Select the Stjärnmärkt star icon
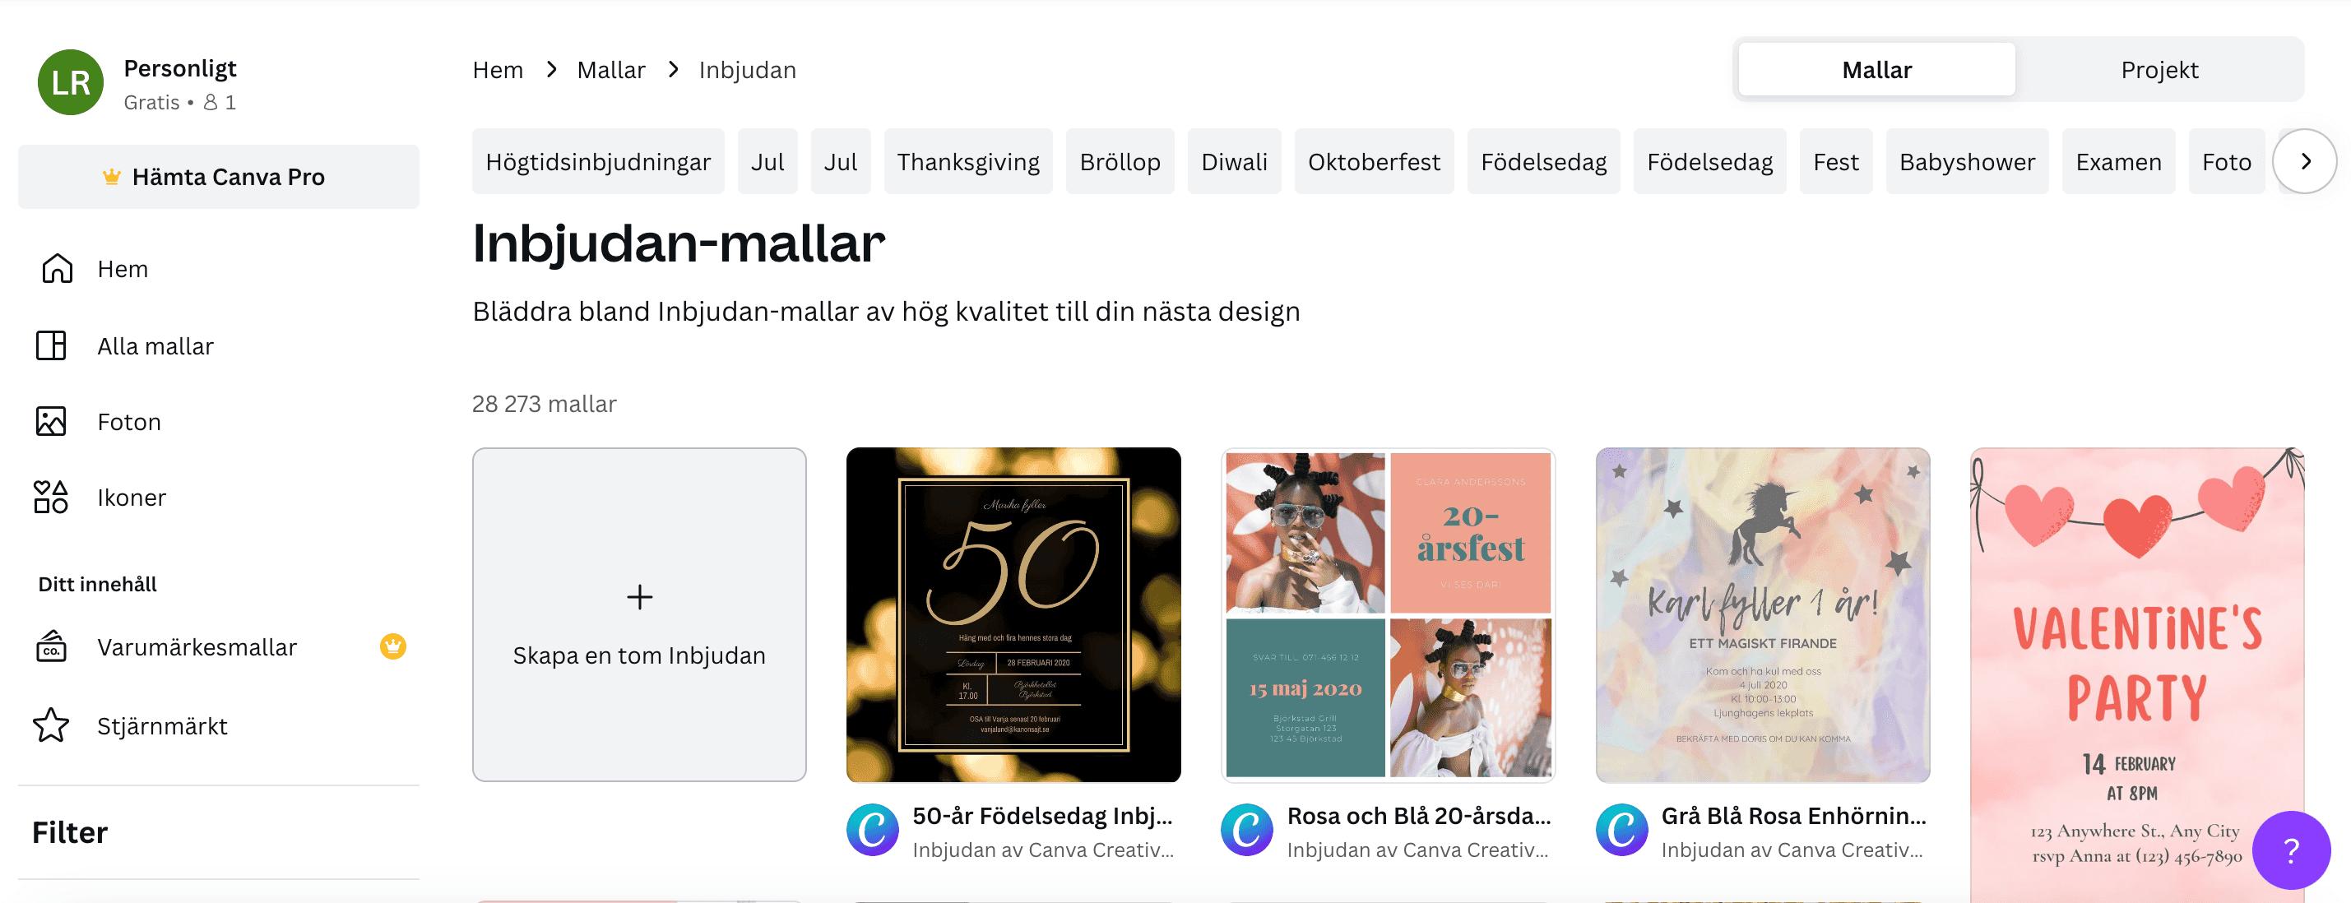The width and height of the screenshot is (2351, 903). 52,725
